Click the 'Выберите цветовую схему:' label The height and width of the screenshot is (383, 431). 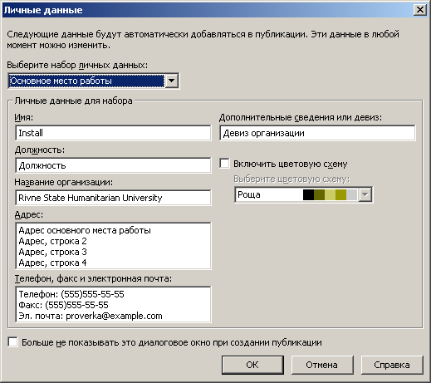pos(291,179)
